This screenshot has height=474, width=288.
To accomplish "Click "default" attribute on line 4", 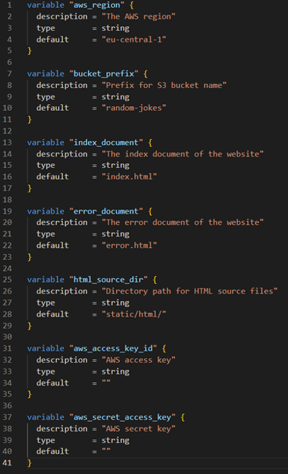I will pyautogui.click(x=52, y=40).
